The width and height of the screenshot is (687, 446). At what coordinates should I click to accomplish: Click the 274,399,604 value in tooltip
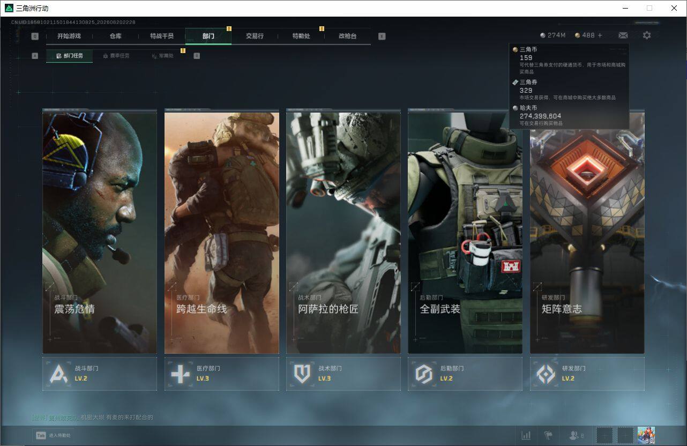[540, 116]
